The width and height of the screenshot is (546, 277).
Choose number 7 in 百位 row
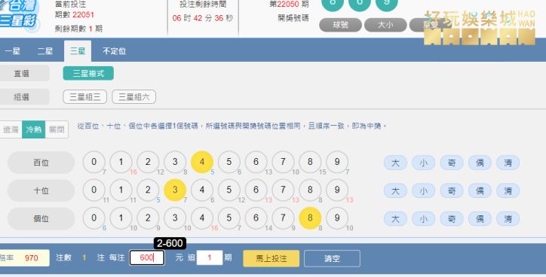(283, 162)
